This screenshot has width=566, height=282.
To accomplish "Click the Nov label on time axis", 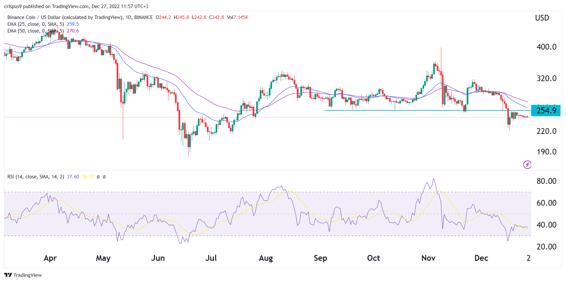I will coord(428,258).
